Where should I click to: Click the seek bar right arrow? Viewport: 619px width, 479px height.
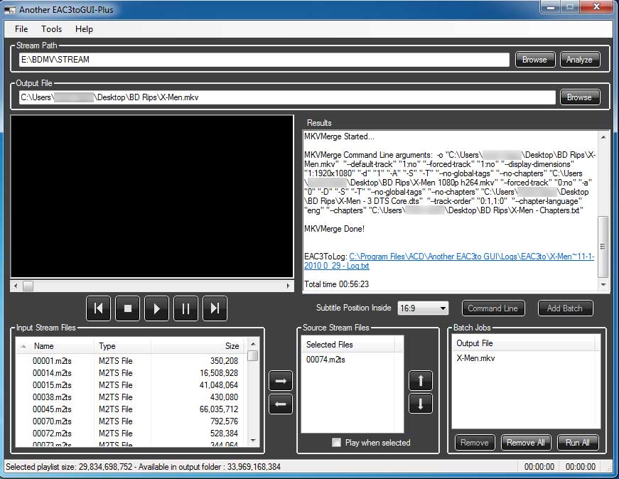tap(289, 286)
